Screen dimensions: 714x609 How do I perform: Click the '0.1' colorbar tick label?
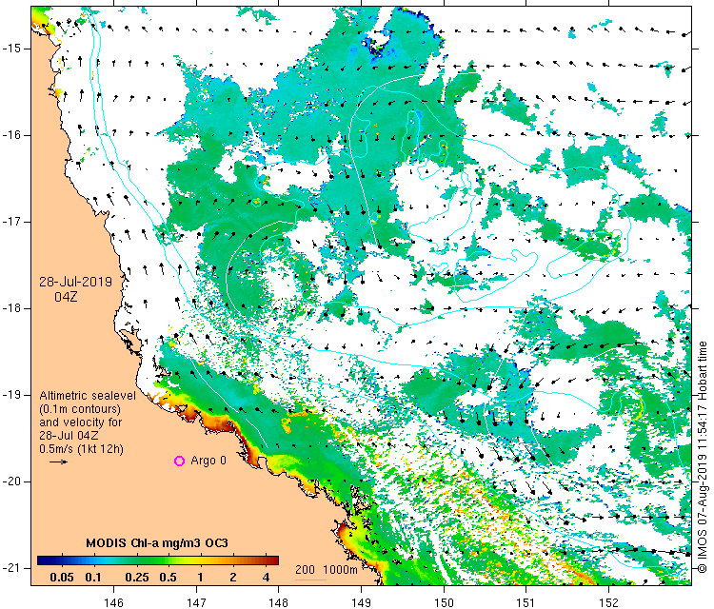tap(93, 578)
